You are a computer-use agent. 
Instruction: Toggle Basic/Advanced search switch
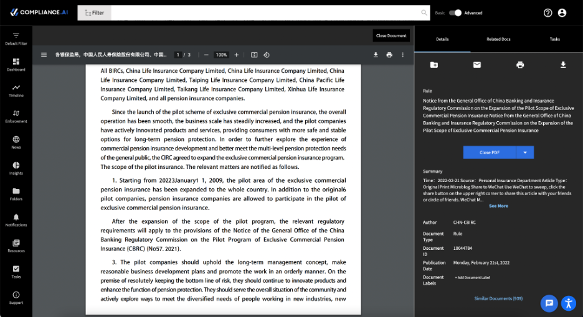pos(455,12)
